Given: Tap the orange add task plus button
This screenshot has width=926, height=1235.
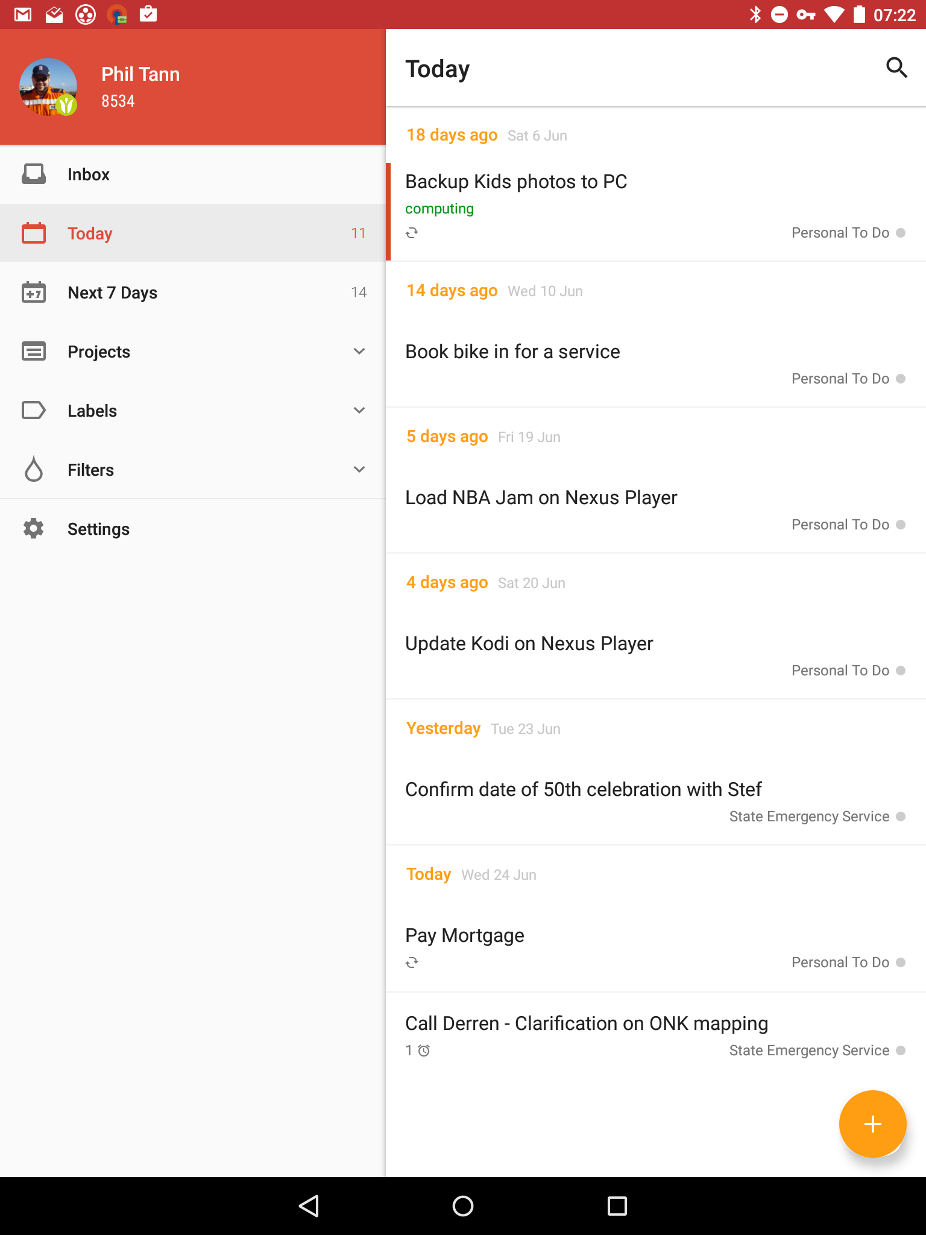Looking at the screenshot, I should [872, 1124].
